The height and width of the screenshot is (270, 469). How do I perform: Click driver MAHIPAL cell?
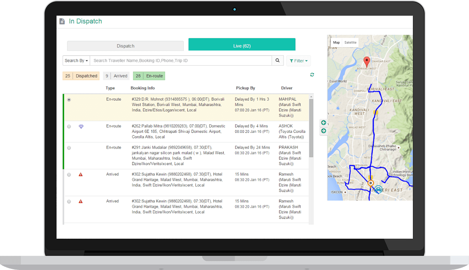290,107
